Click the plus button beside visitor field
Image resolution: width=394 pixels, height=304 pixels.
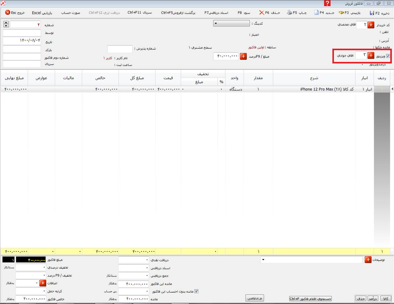click(x=371, y=55)
